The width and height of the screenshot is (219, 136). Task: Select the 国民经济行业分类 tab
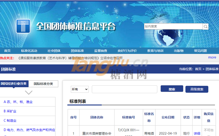click(14, 84)
